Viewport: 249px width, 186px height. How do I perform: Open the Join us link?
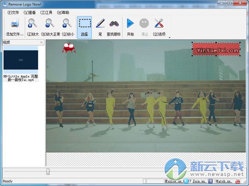click(x=199, y=181)
